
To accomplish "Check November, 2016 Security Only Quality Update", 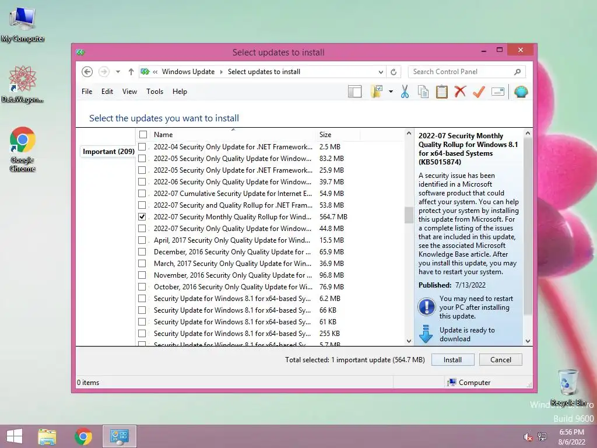I will [x=142, y=275].
